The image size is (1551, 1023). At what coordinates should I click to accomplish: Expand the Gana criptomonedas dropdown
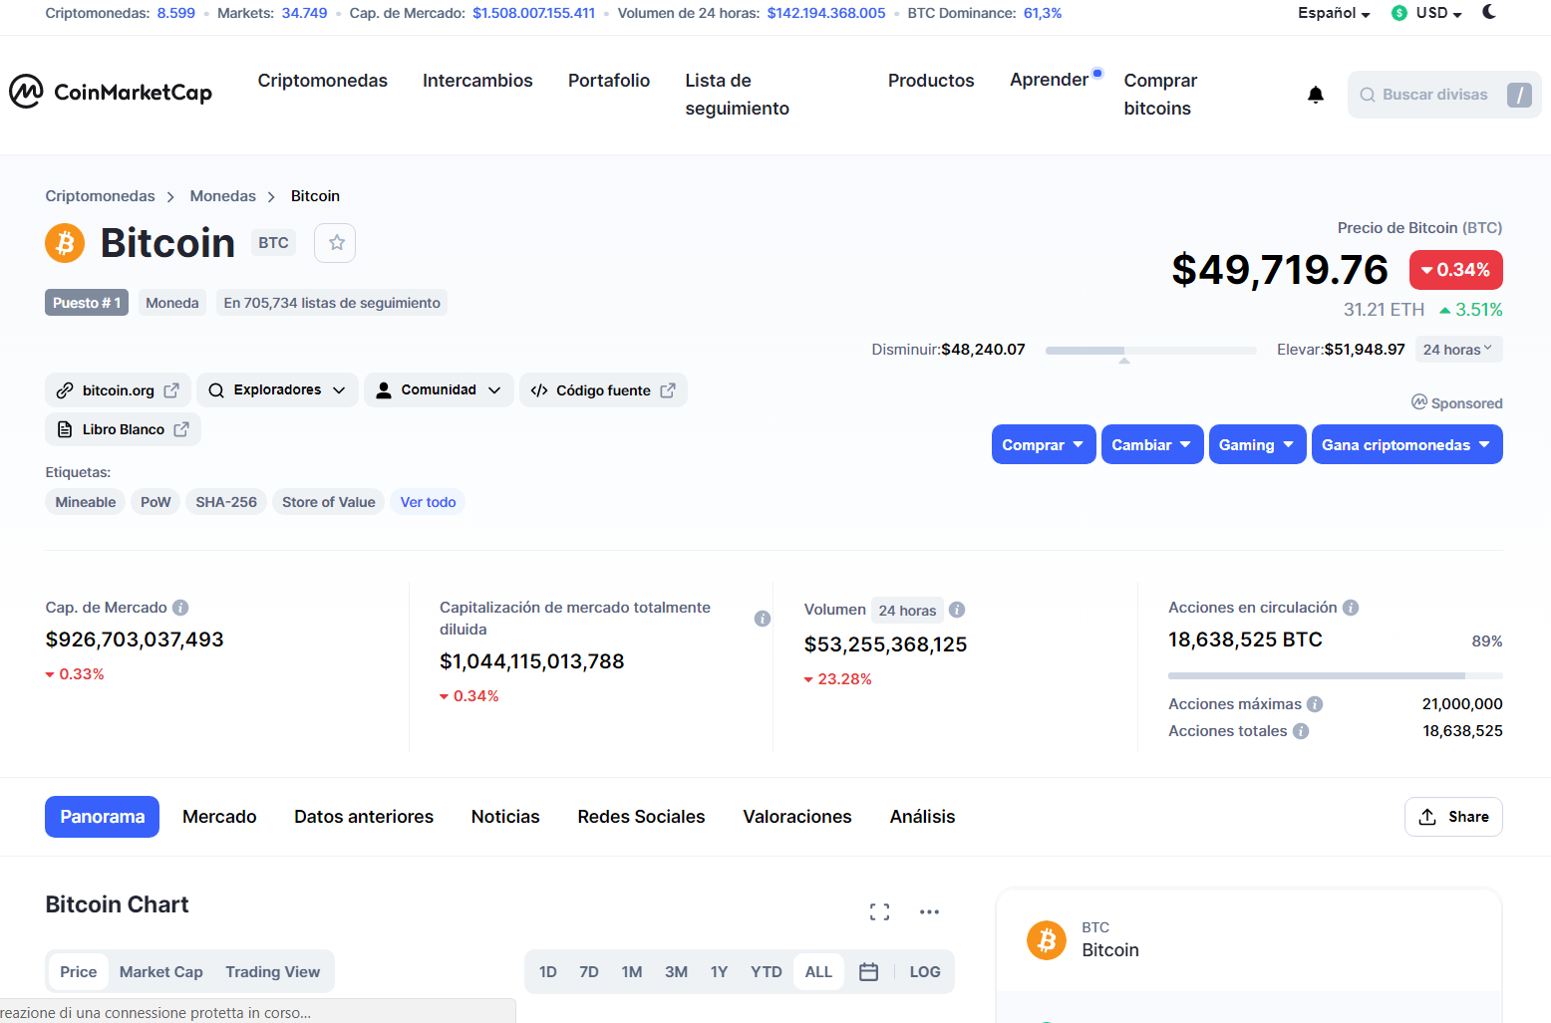(x=1406, y=444)
